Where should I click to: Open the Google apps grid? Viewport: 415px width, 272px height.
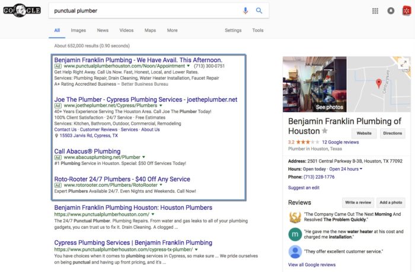(x=375, y=11)
